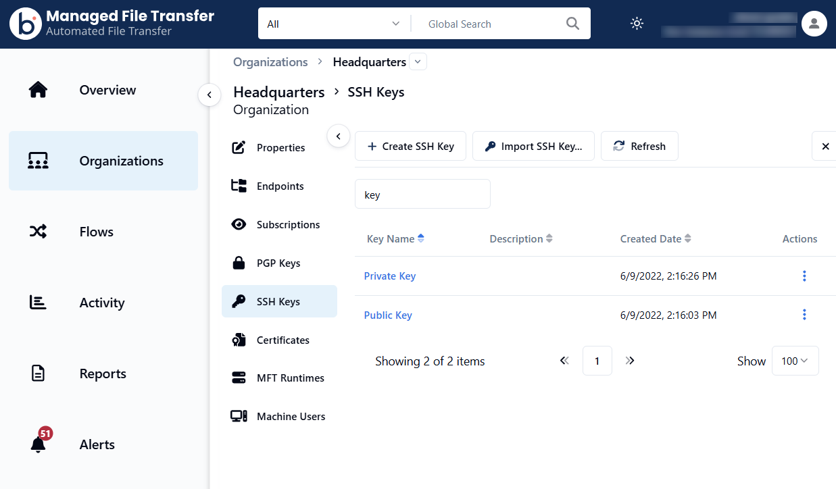
Task: Select the Endpoints submenu item
Action: [x=279, y=186]
